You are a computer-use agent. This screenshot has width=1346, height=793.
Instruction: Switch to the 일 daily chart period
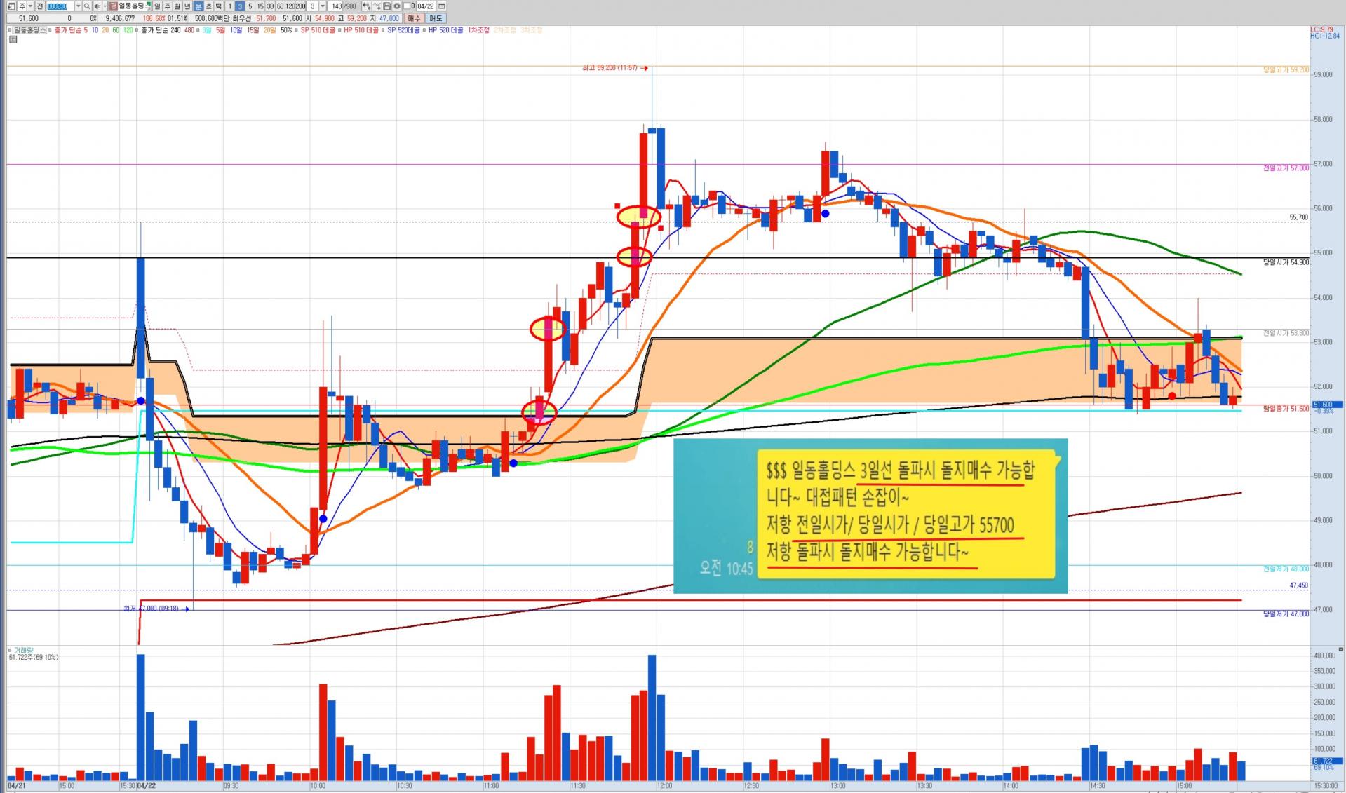point(157,6)
